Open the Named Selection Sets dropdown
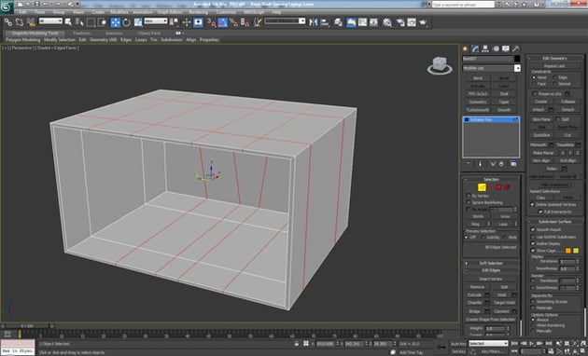This screenshot has height=356, width=588. (285, 21)
